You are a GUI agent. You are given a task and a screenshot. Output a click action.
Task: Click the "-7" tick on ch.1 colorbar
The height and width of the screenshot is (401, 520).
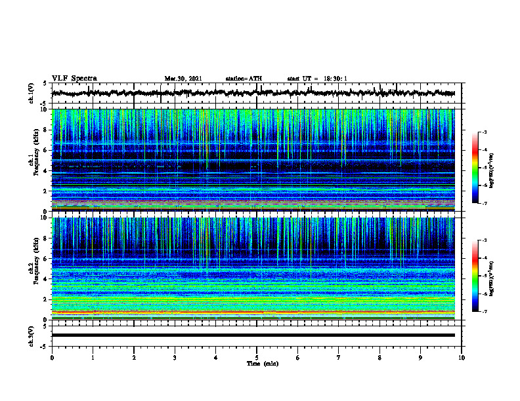pos(484,203)
